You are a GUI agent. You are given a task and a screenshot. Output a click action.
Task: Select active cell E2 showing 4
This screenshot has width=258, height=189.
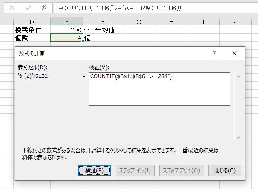coord(67,38)
